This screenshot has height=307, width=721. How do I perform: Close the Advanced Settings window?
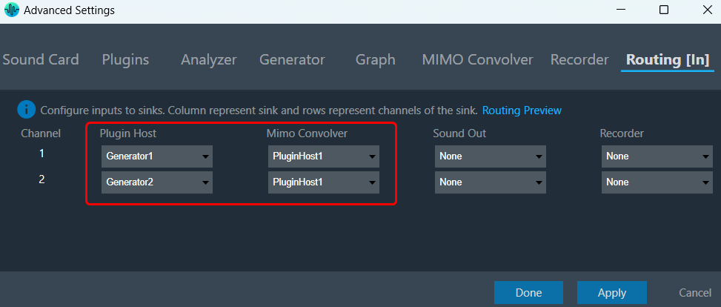point(708,10)
